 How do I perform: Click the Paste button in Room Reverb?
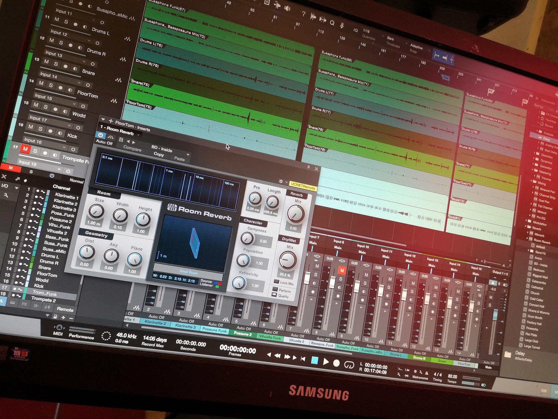[179, 159]
